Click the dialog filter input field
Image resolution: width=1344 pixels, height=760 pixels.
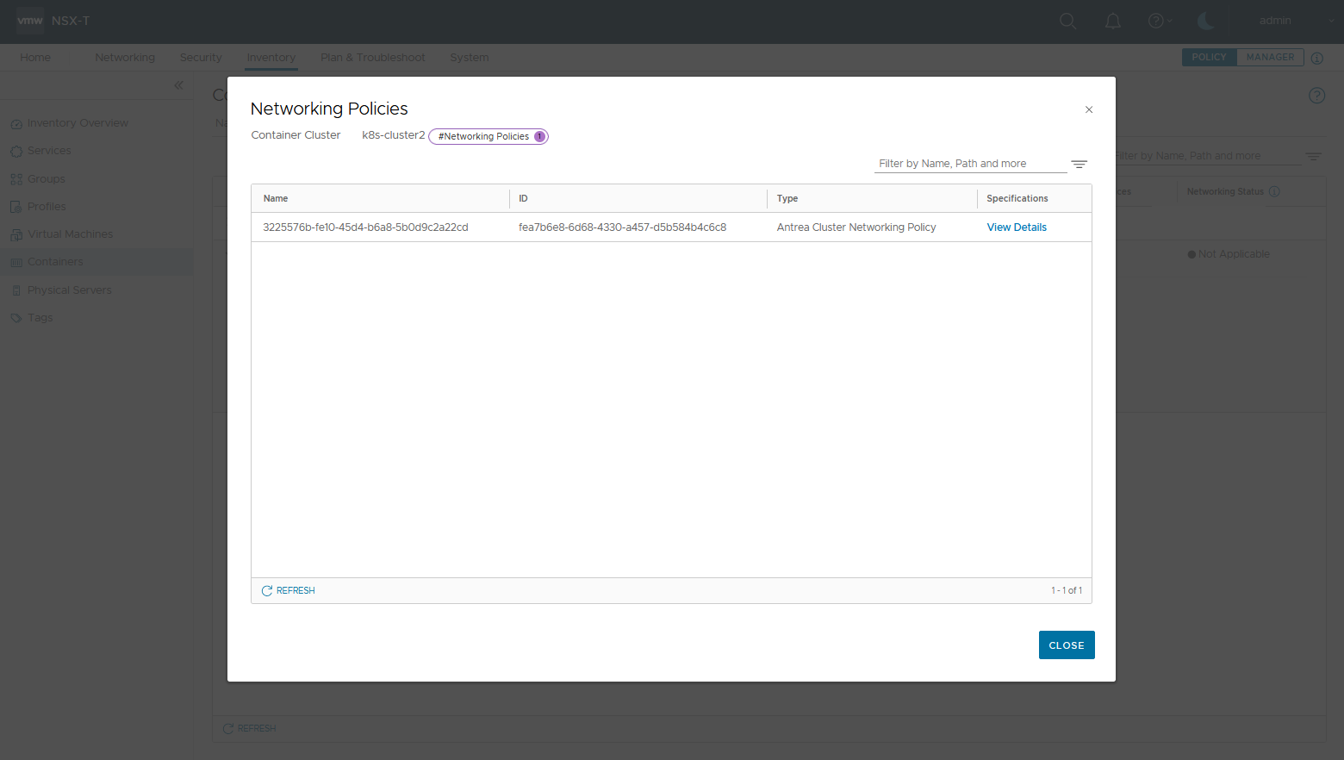click(970, 164)
